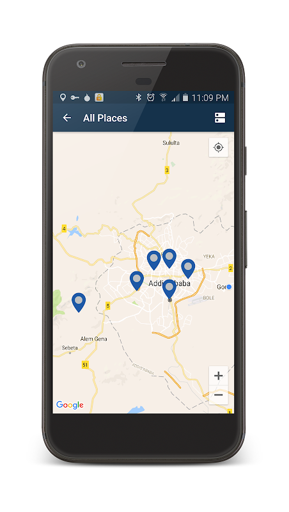Viewport: 289px width, 512px height.
Task: Open the pin over Addis Ababa label
Action: click(x=169, y=289)
